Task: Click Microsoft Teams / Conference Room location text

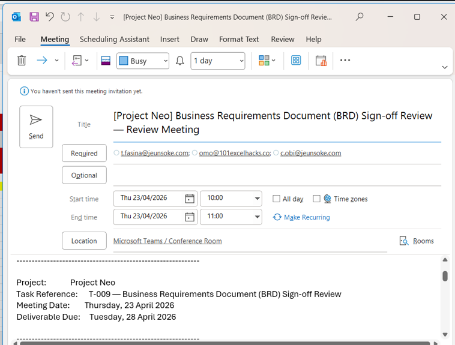Action: (x=167, y=241)
